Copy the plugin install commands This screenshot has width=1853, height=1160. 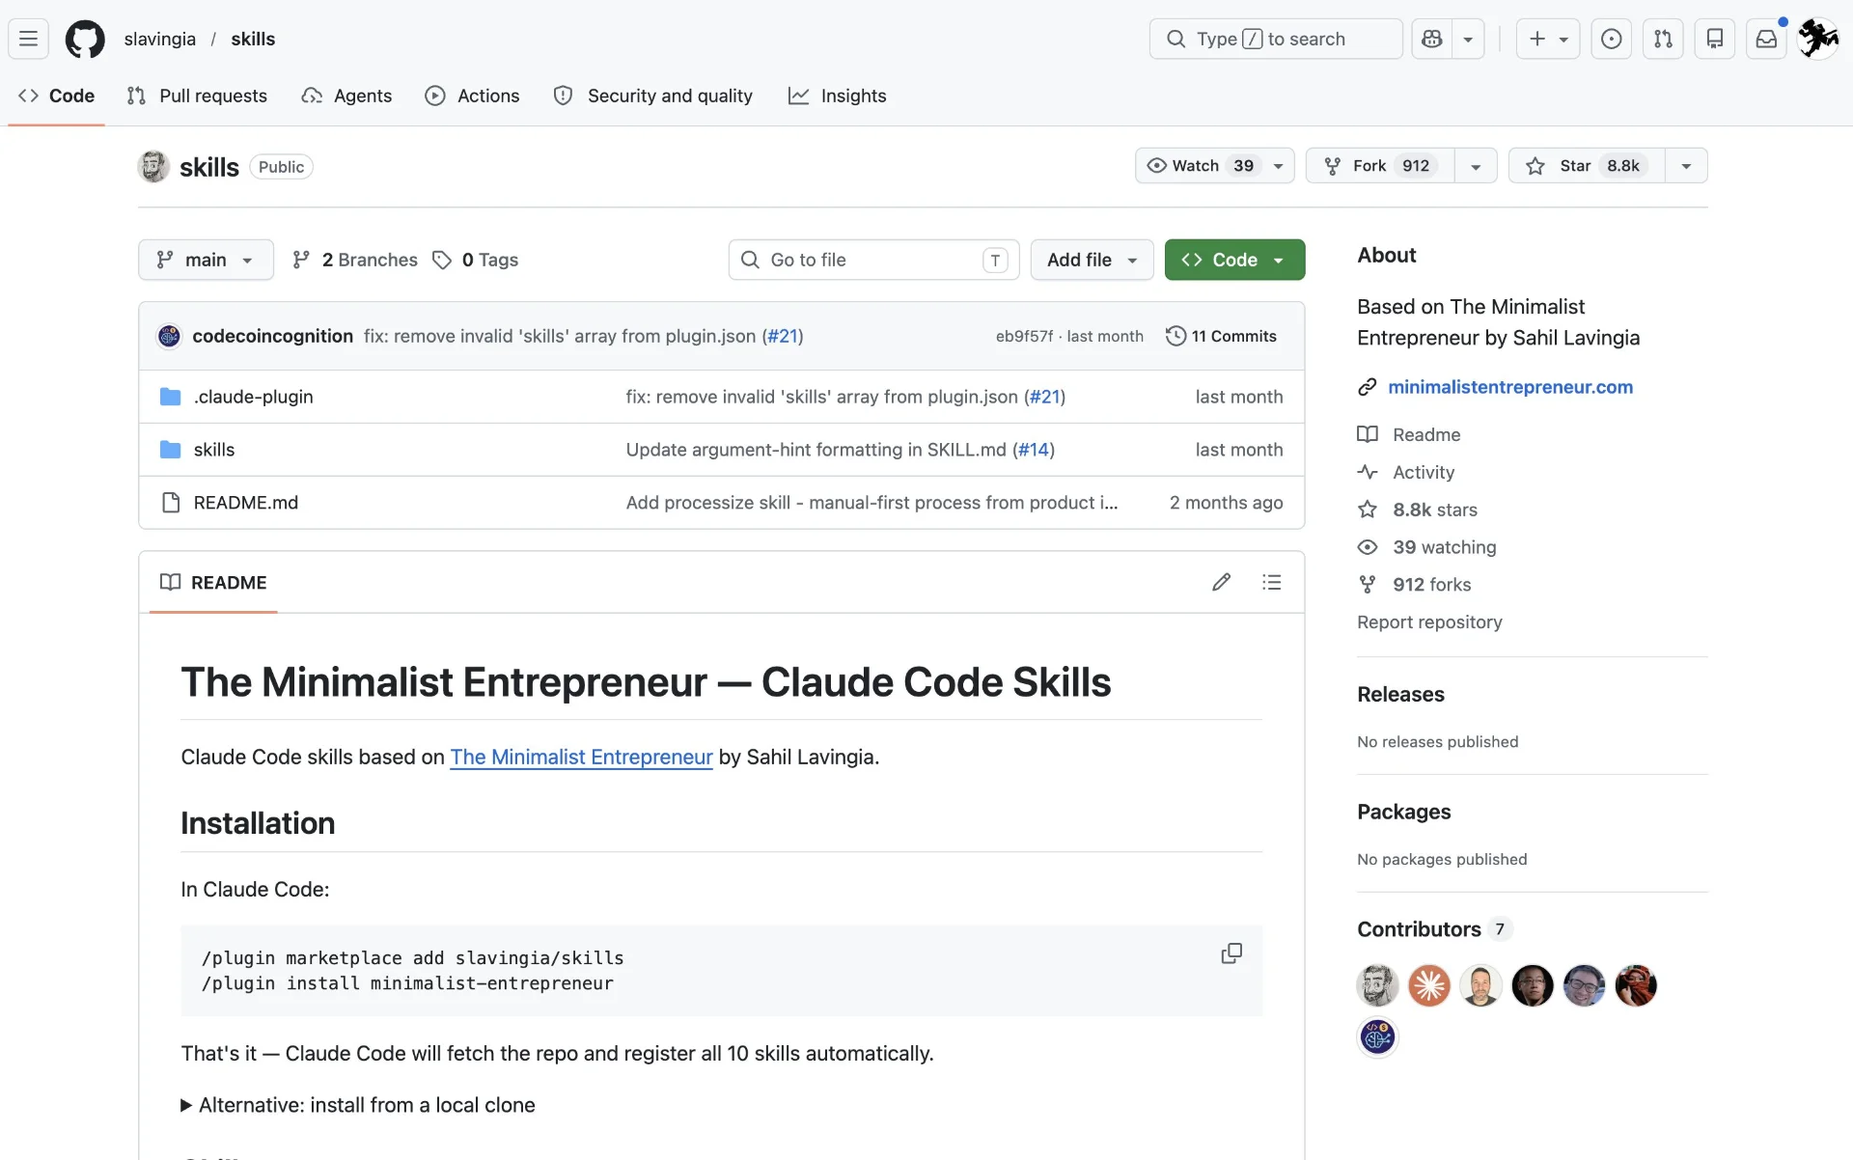(x=1231, y=953)
